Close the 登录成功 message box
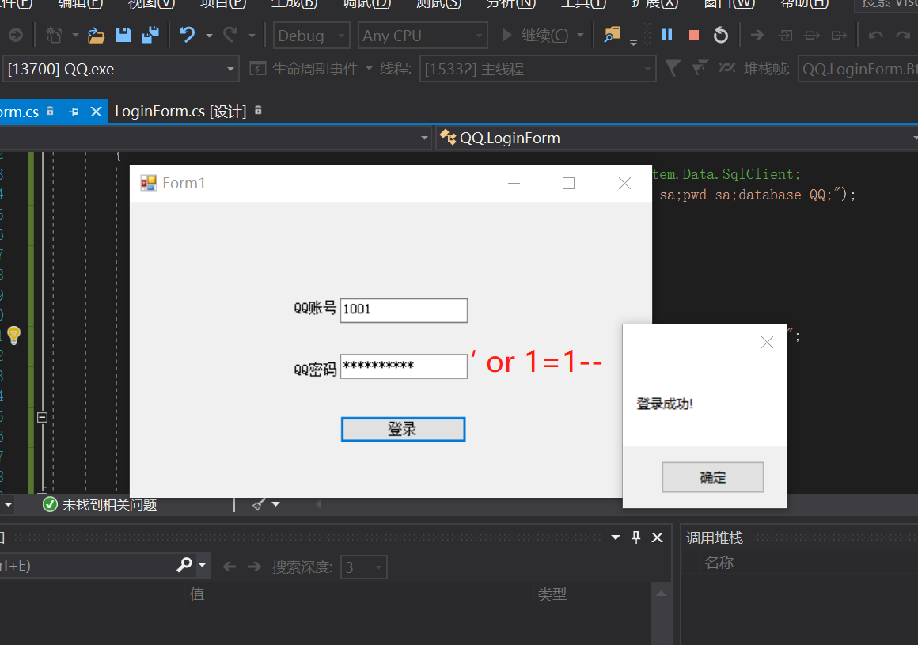 [x=767, y=343]
